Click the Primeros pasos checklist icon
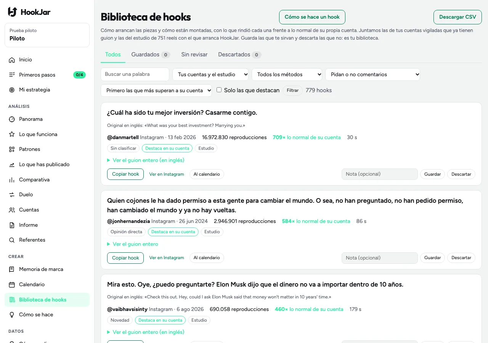 tap(12, 75)
